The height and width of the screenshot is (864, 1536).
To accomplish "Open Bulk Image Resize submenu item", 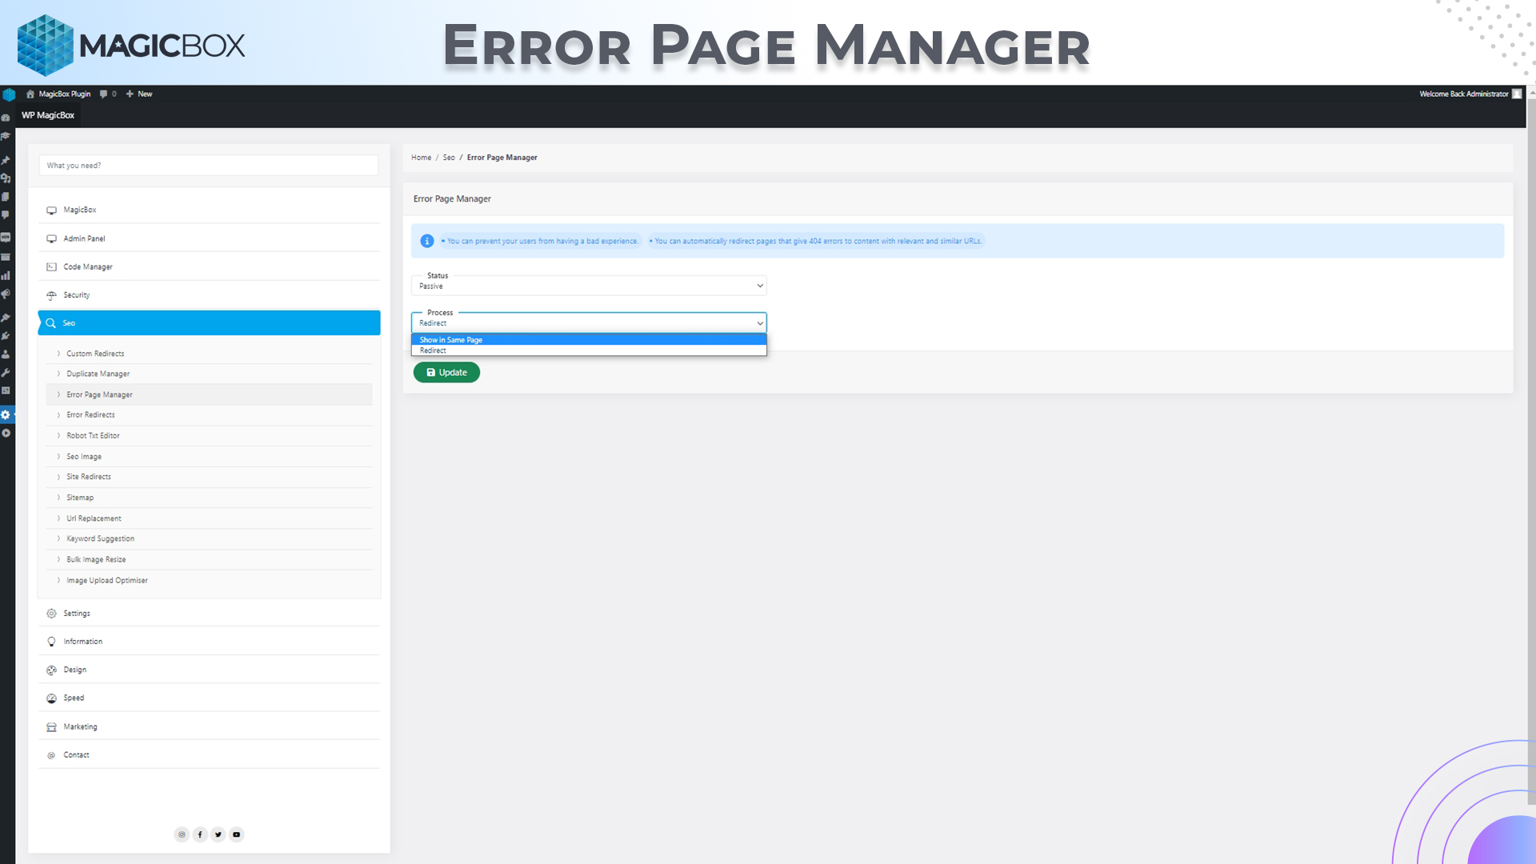I will [x=209, y=560].
